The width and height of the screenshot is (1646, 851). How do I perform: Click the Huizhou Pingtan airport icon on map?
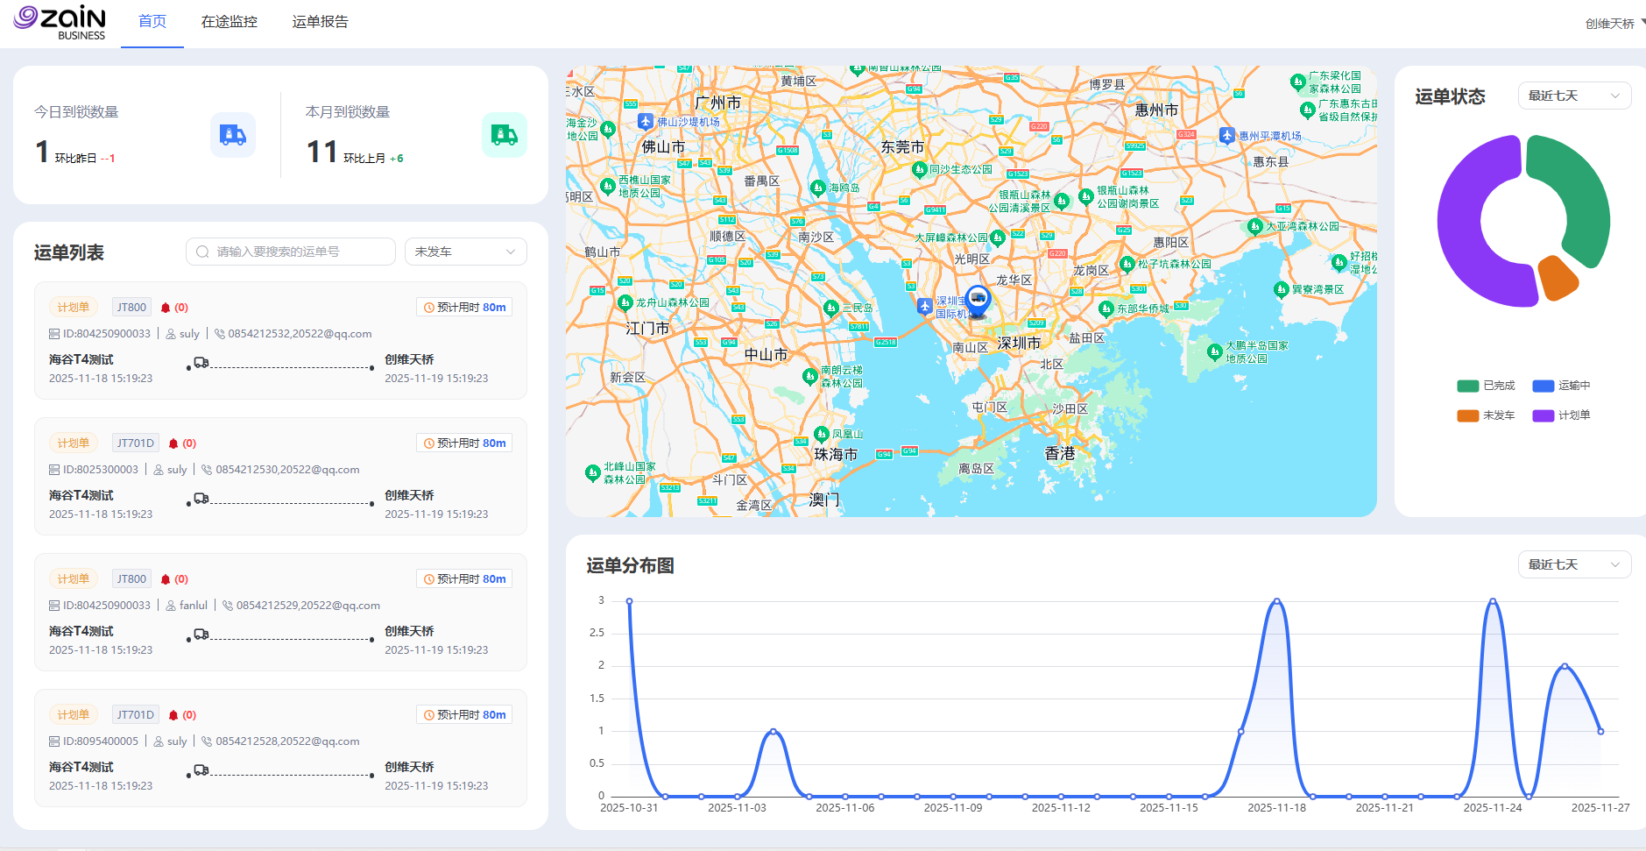pyautogui.click(x=1227, y=135)
